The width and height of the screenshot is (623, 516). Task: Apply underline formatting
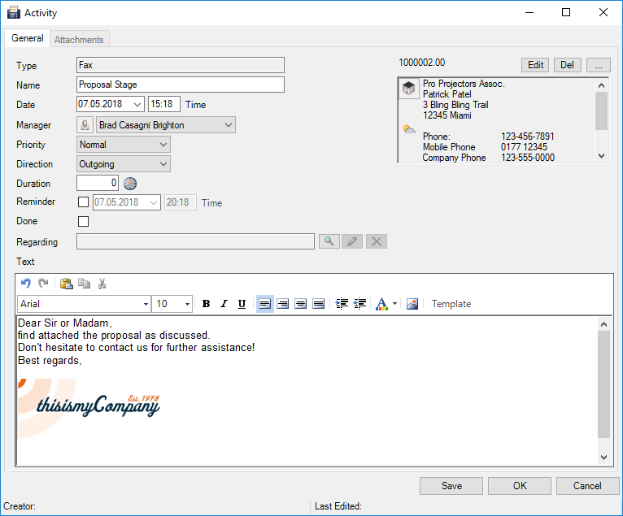click(x=242, y=304)
